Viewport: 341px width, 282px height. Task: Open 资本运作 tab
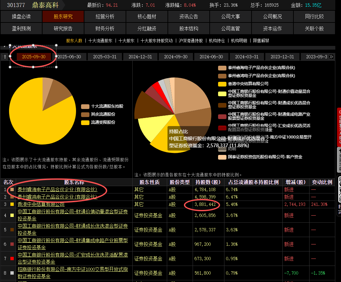(x=272, y=29)
